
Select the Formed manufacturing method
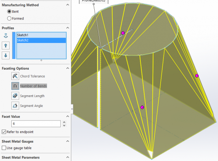9,18
